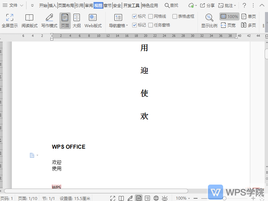Open the paragraph layout icon dropdown arrow
The image size is (268, 201).
pos(37,155)
